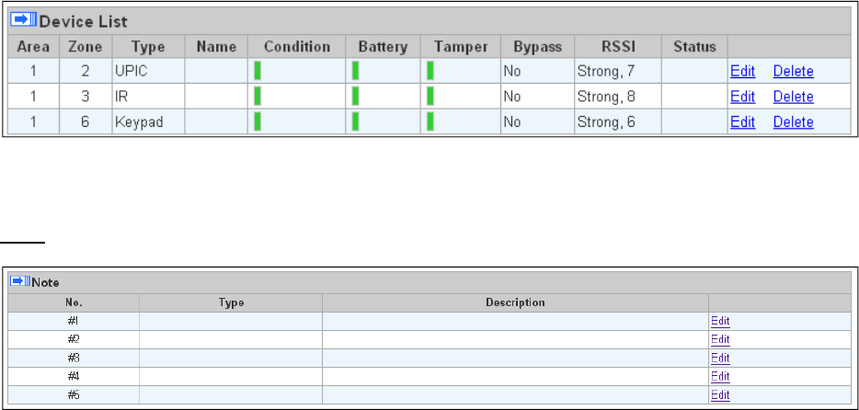Click the Device List panel title
This screenshot has width=859, height=410.
(84, 22)
